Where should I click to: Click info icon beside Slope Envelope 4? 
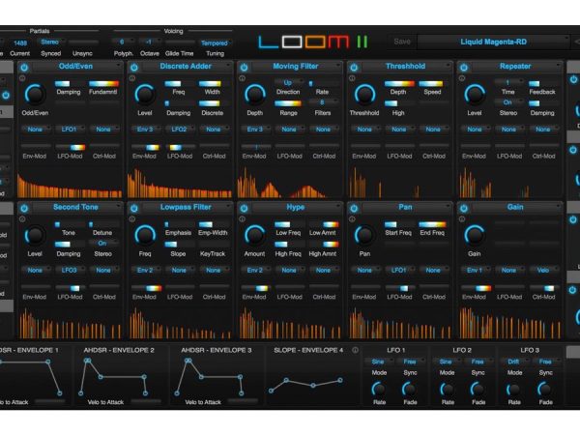[355, 350]
